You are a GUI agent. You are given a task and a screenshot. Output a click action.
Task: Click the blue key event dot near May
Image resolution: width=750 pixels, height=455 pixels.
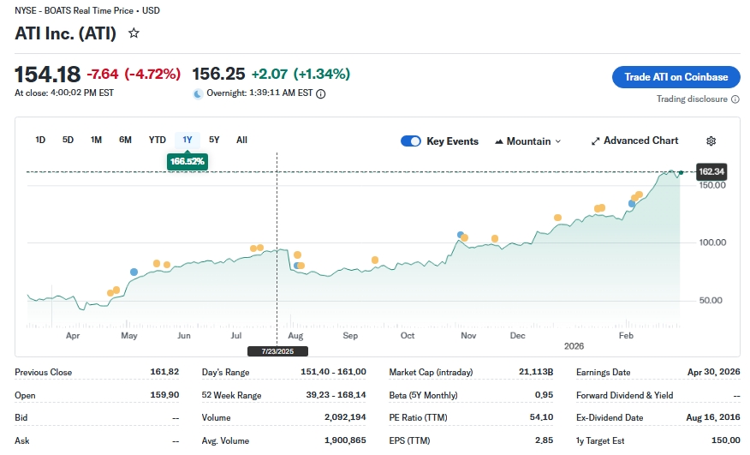pos(134,272)
